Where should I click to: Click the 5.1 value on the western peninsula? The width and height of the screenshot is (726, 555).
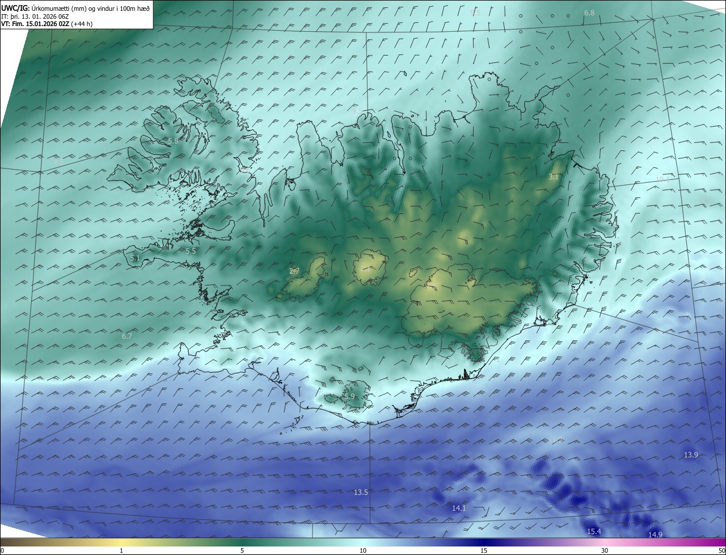[134, 258]
